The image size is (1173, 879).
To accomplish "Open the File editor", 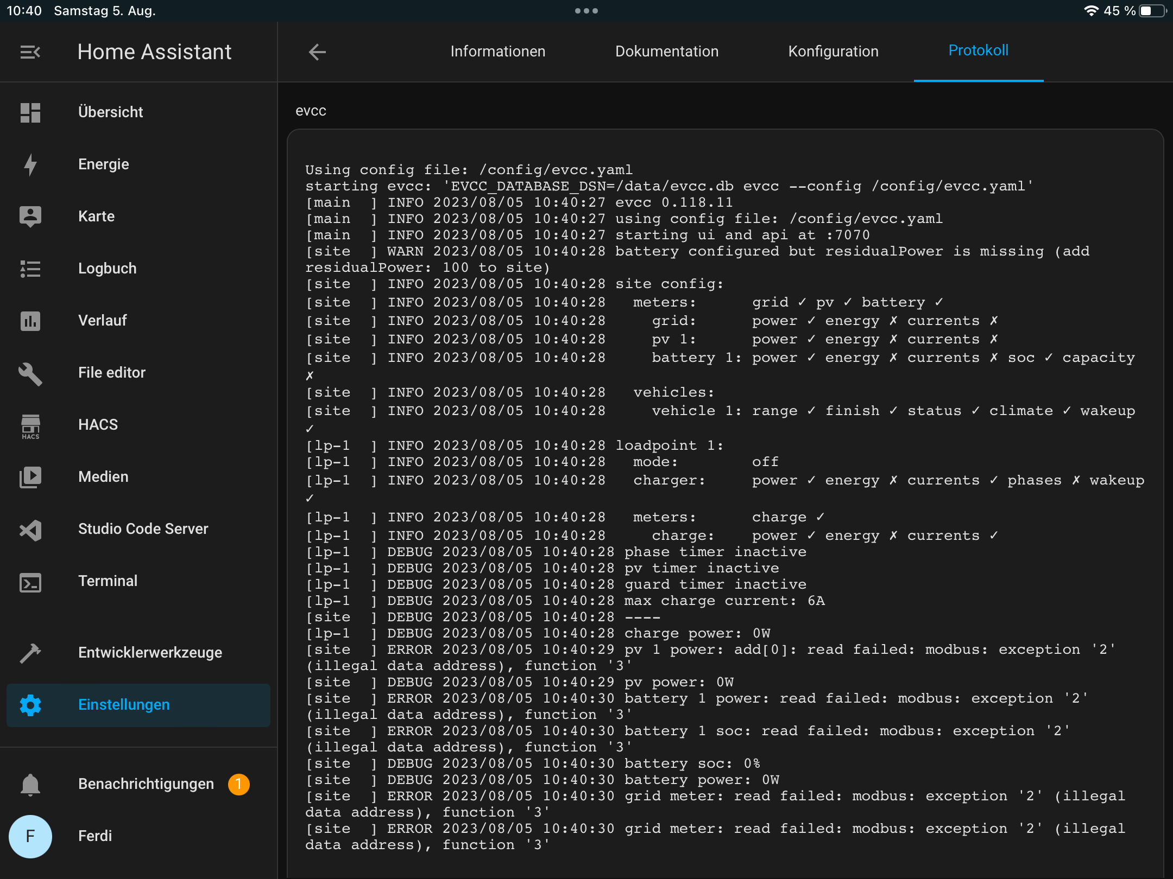I will tap(112, 372).
